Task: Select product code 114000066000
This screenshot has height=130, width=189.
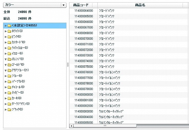Action: 84,22
